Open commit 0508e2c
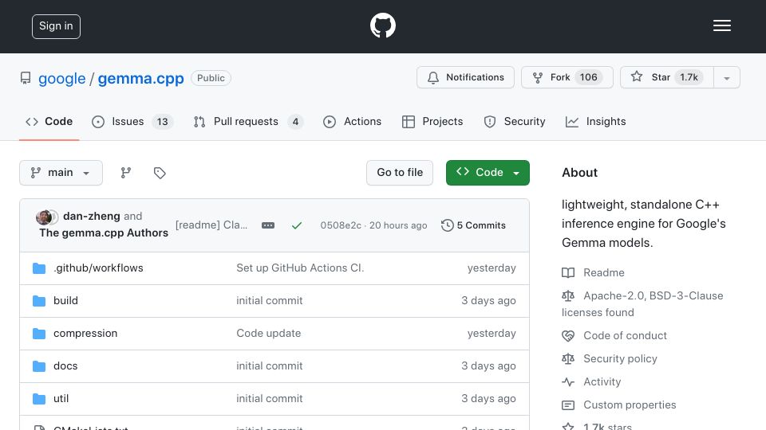This screenshot has width=766, height=430. (x=341, y=225)
